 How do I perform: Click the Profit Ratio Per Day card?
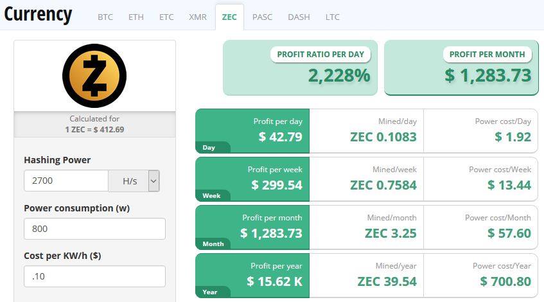pos(300,67)
